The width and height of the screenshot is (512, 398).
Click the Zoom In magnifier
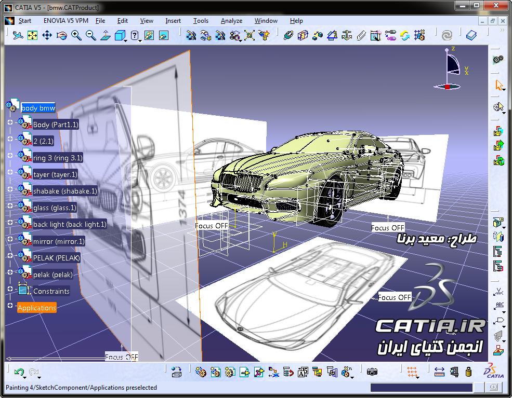tap(76, 35)
